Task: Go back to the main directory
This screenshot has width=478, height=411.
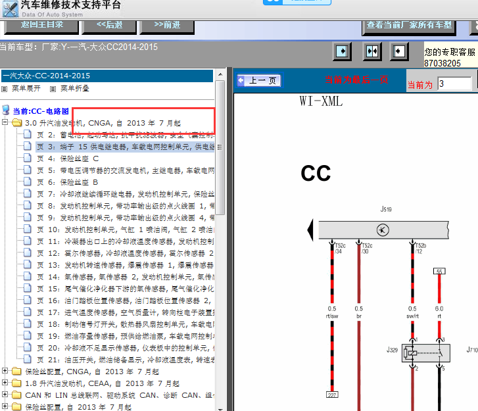Action: 41,26
